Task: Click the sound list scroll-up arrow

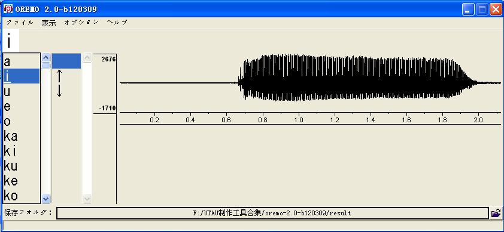Action: pos(46,58)
